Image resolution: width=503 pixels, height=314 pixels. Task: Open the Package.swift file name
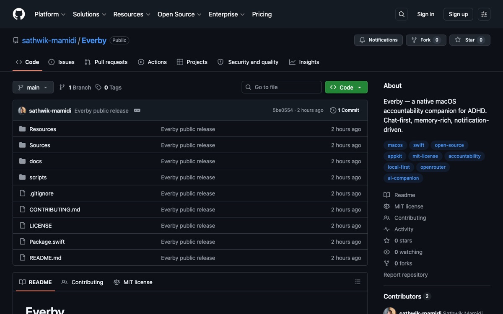[47, 242]
